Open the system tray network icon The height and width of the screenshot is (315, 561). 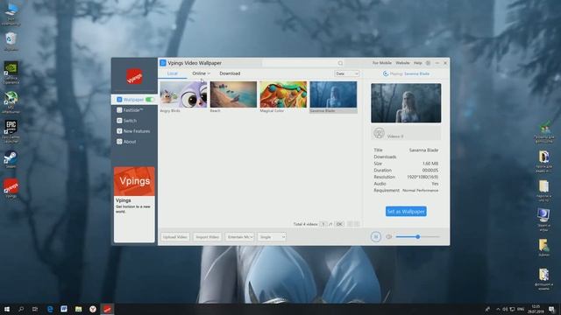512,309
